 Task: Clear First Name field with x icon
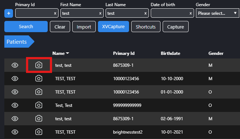[100, 13]
